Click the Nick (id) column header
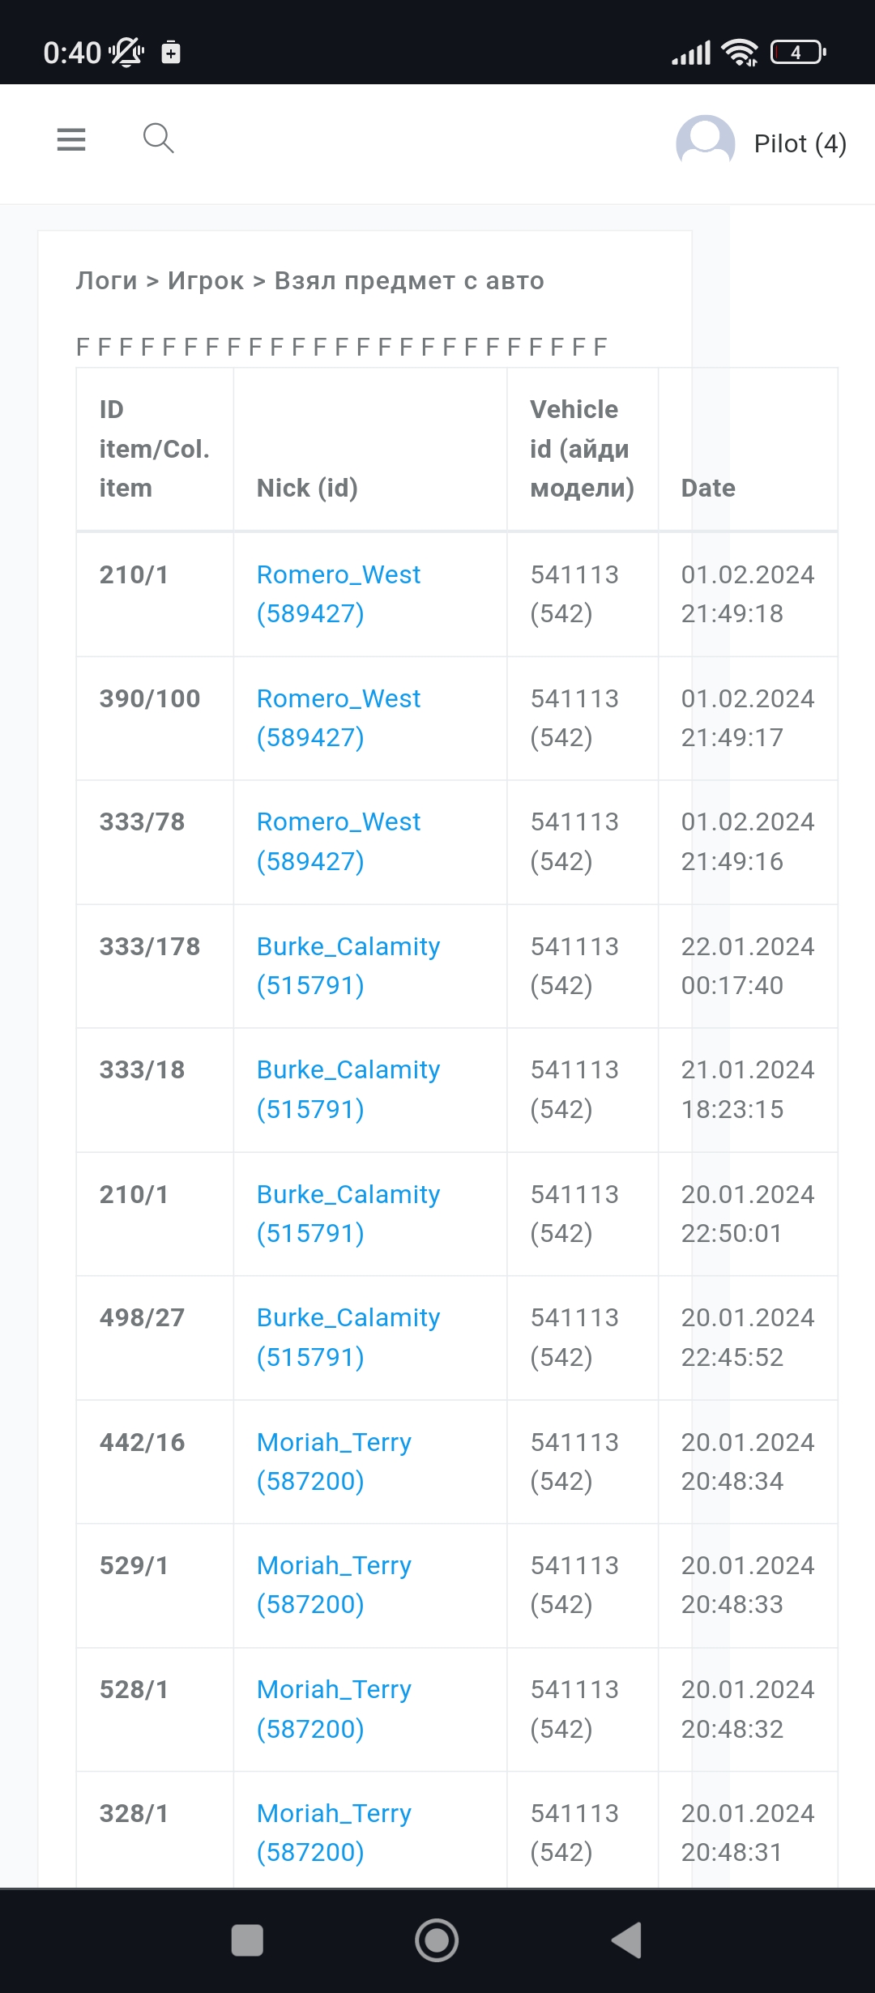Image resolution: width=875 pixels, height=1993 pixels. click(307, 488)
